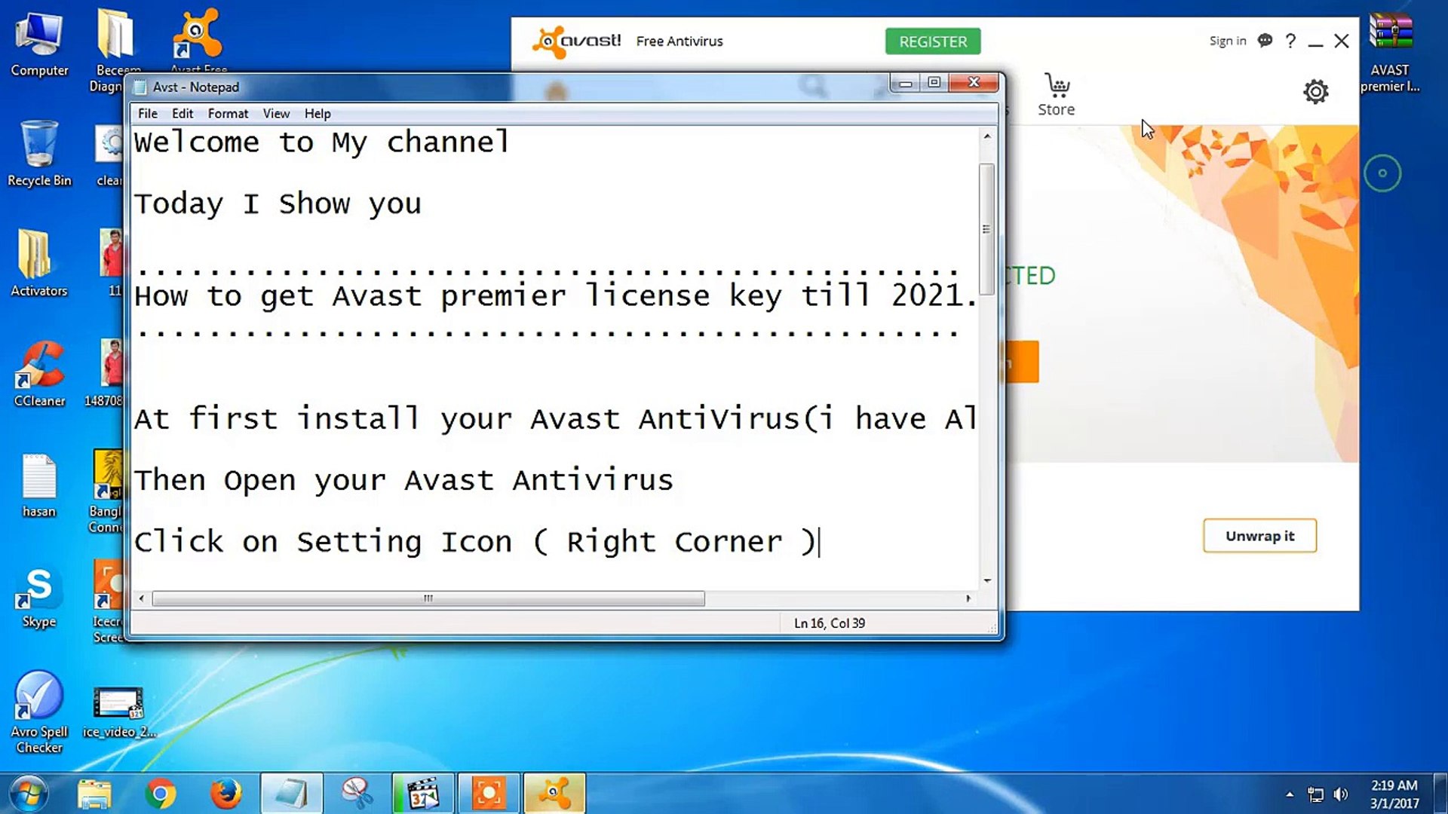This screenshot has width=1448, height=814.
Task: Launch Firefox from the taskbar
Action: point(225,794)
